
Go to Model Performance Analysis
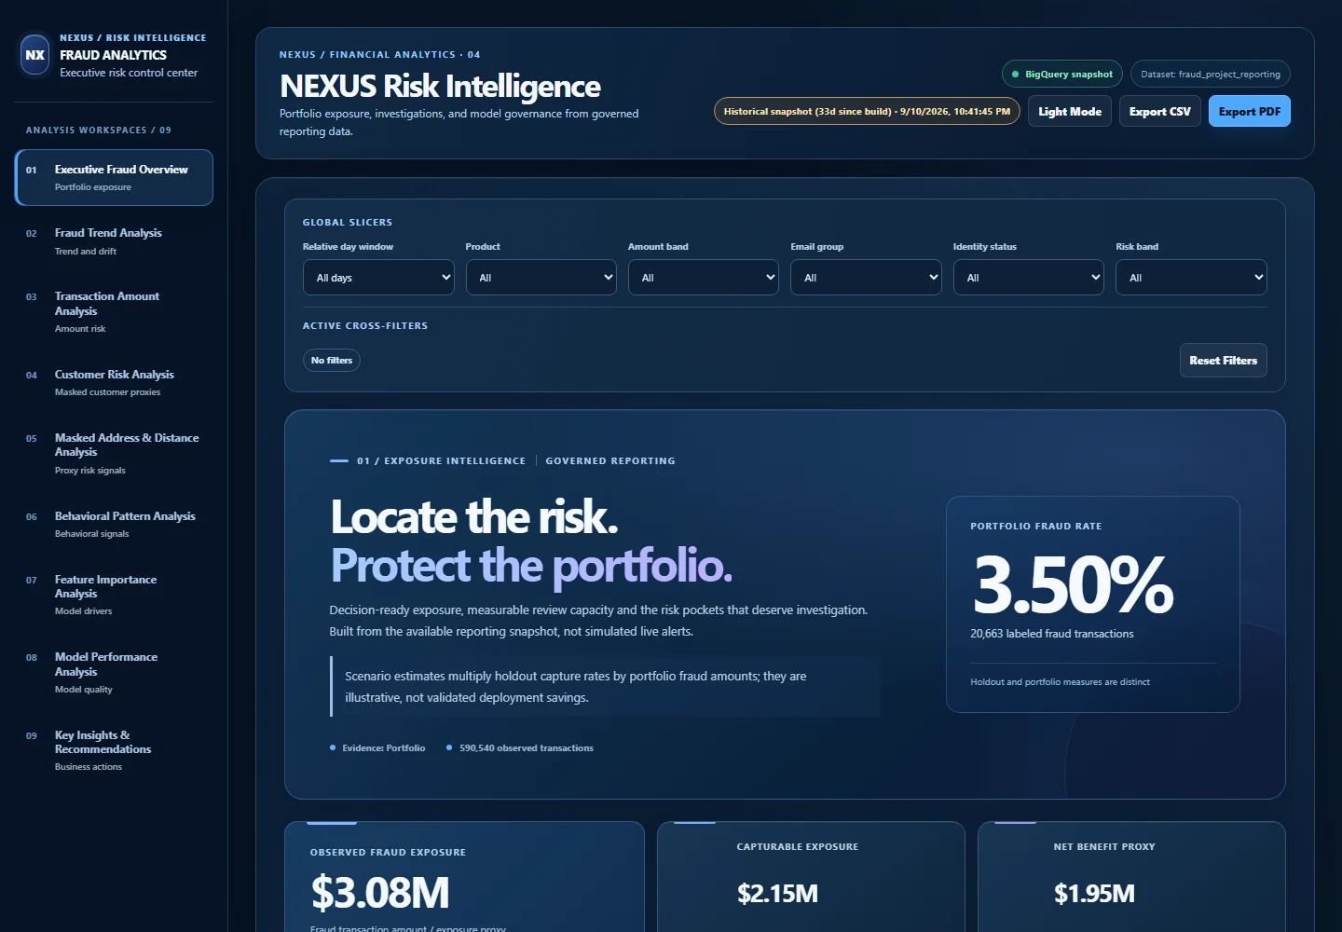pos(114,672)
